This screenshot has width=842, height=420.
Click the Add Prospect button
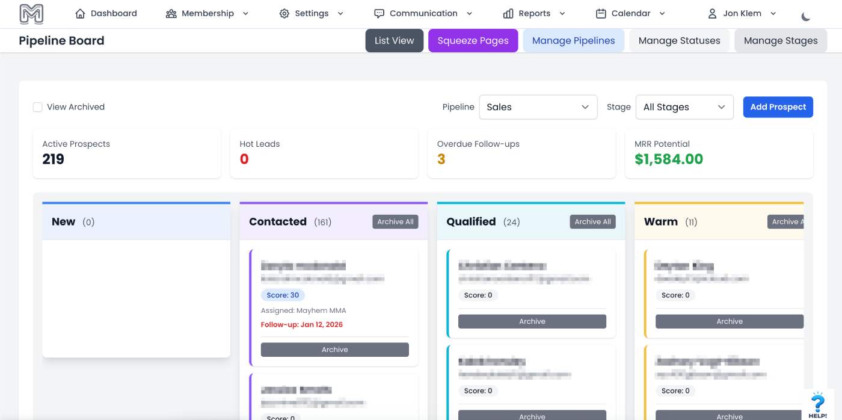point(778,107)
